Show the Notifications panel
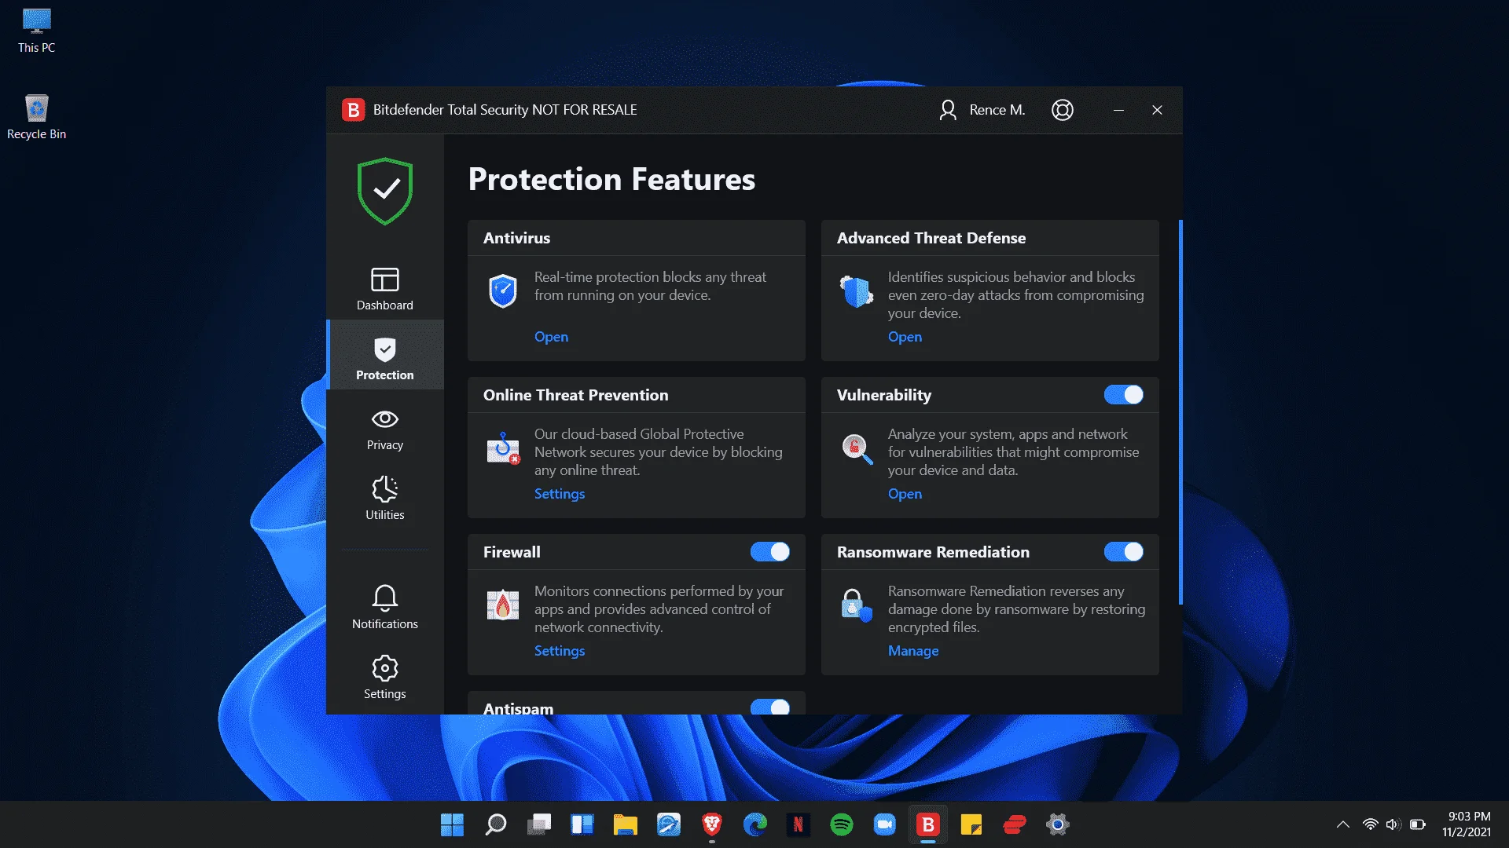The height and width of the screenshot is (848, 1509). pyautogui.click(x=385, y=607)
